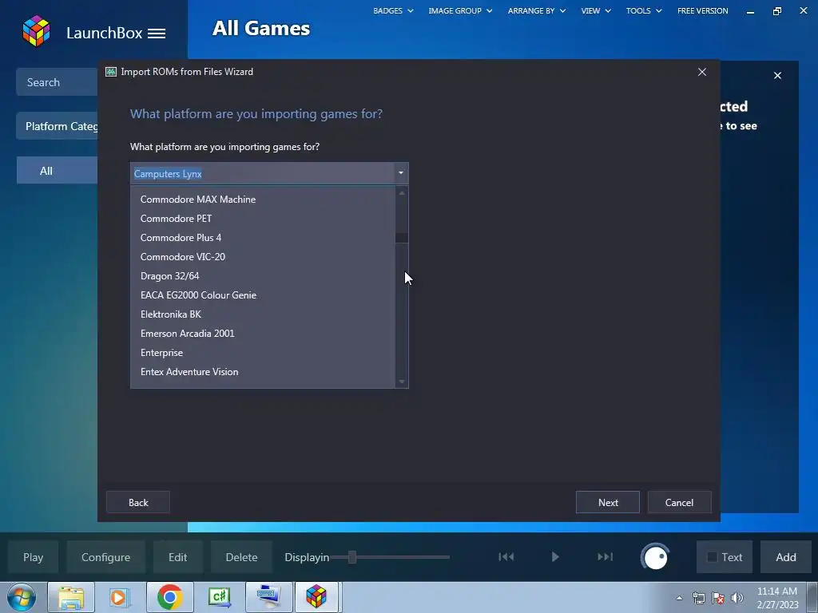The image size is (818, 613).
Task: Open the TOOLS dropdown menu
Action: coord(644,10)
